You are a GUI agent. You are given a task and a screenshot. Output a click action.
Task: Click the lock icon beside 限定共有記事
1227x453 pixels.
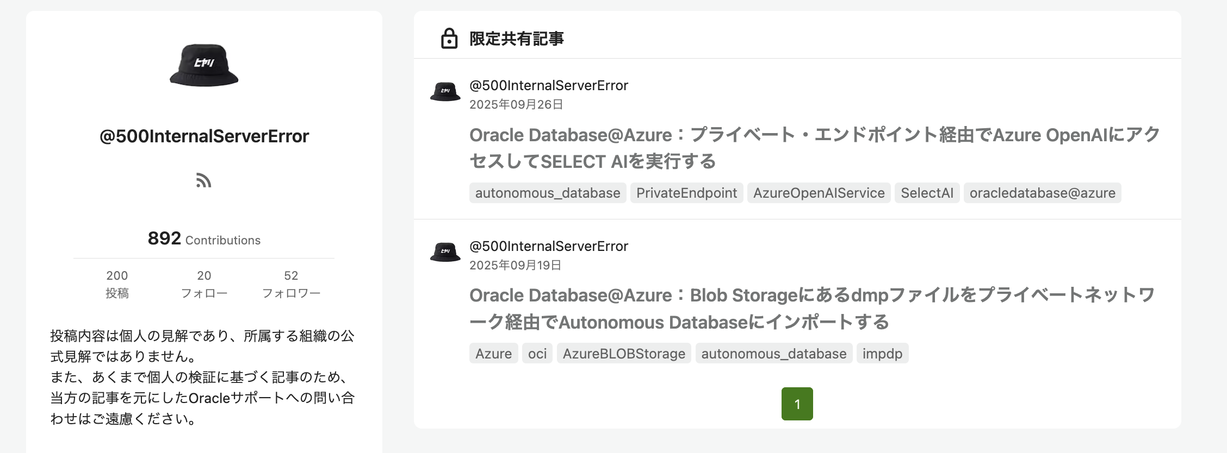click(x=449, y=39)
